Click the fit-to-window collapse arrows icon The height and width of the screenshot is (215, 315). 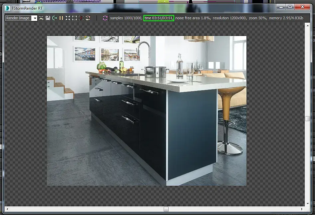(68, 18)
